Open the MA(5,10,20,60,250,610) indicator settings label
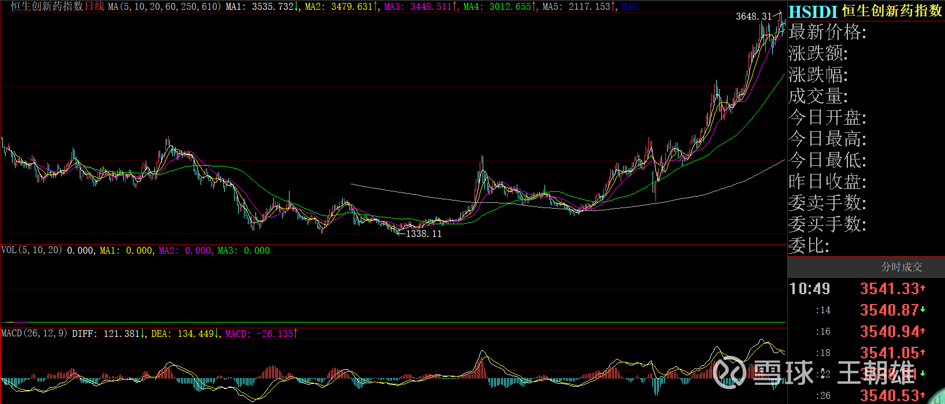This screenshot has width=945, height=404. [x=165, y=7]
